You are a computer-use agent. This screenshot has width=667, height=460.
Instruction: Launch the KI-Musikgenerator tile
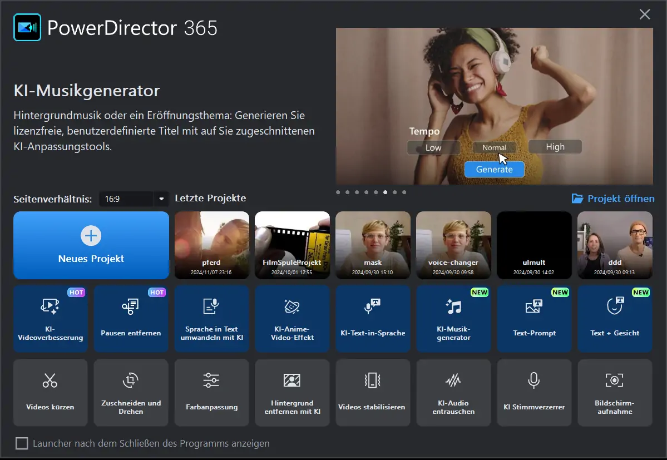(x=453, y=318)
